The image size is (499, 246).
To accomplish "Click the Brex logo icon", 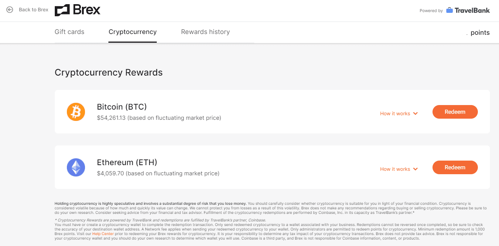I will [62, 10].
